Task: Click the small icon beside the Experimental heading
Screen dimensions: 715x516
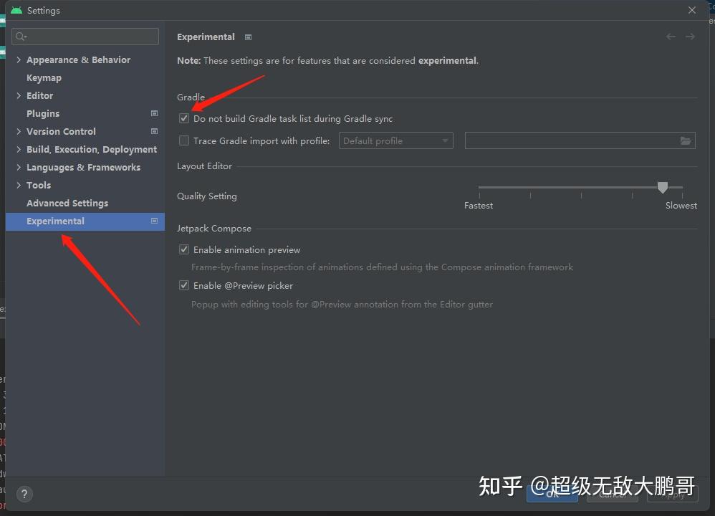Action: 247,37
